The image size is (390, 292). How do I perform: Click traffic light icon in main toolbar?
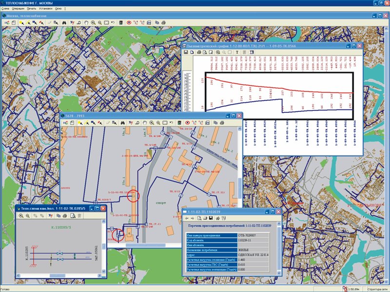pyautogui.click(x=120, y=22)
